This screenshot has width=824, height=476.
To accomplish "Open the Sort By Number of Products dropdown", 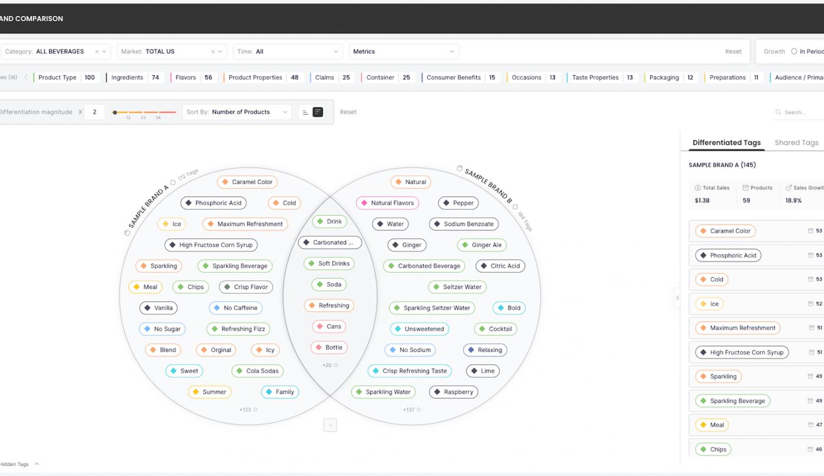I will [237, 112].
